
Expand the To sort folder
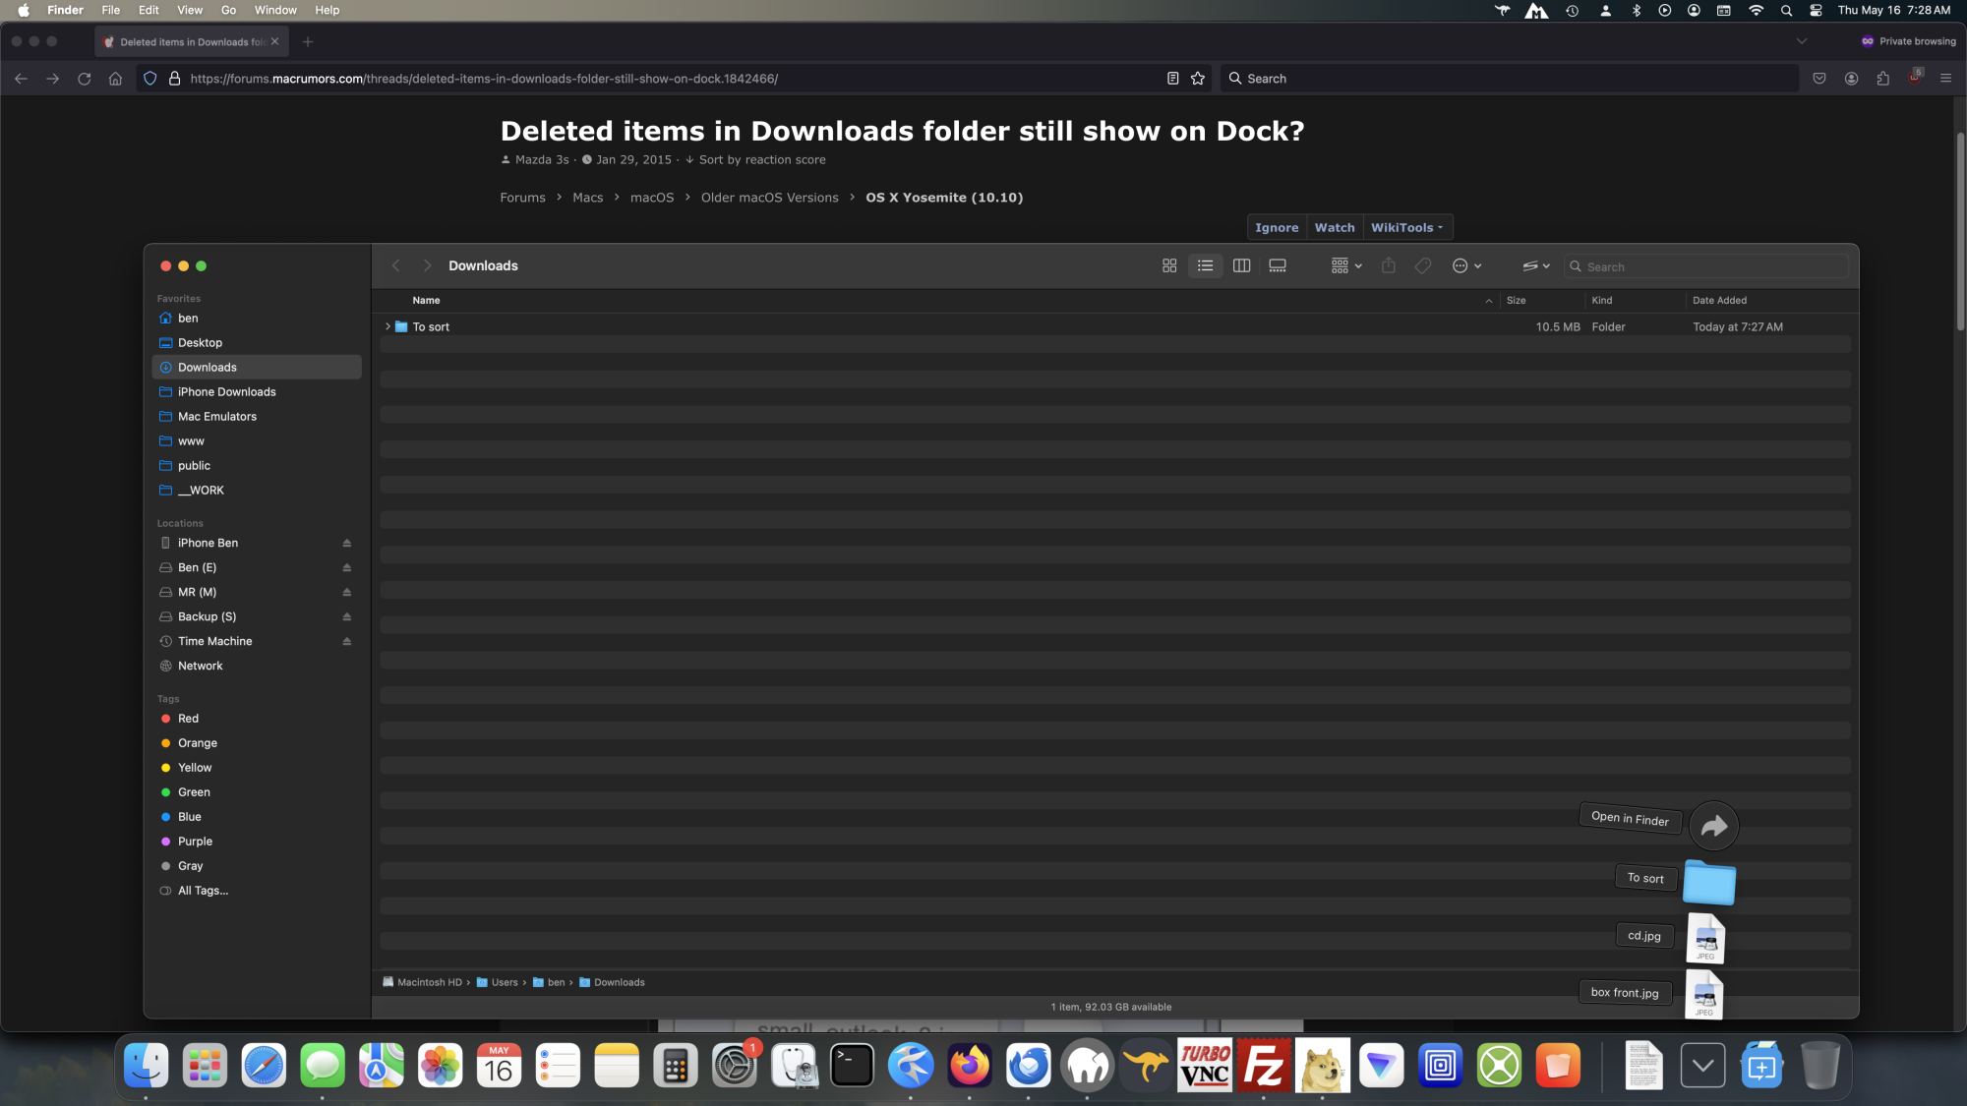(x=387, y=327)
